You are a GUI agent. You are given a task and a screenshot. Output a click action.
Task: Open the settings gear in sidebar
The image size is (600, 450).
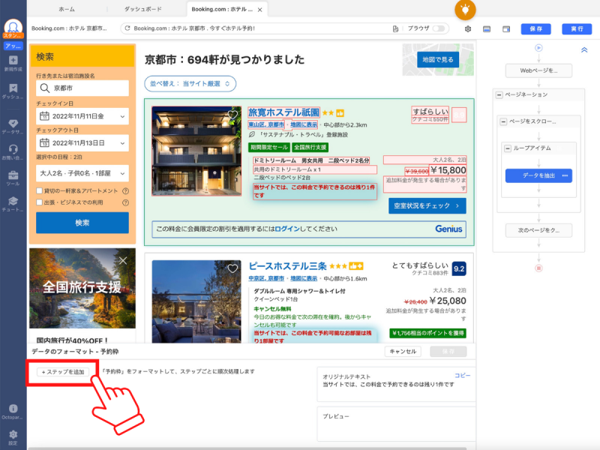coord(13,434)
